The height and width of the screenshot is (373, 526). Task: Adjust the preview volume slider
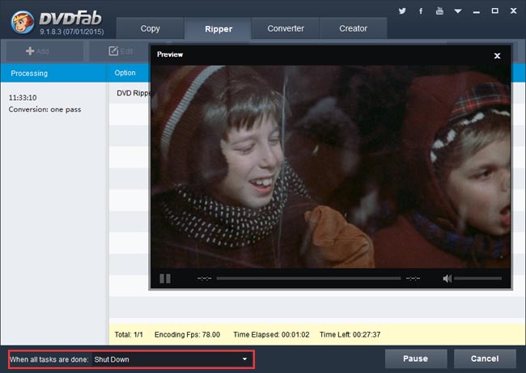click(477, 278)
